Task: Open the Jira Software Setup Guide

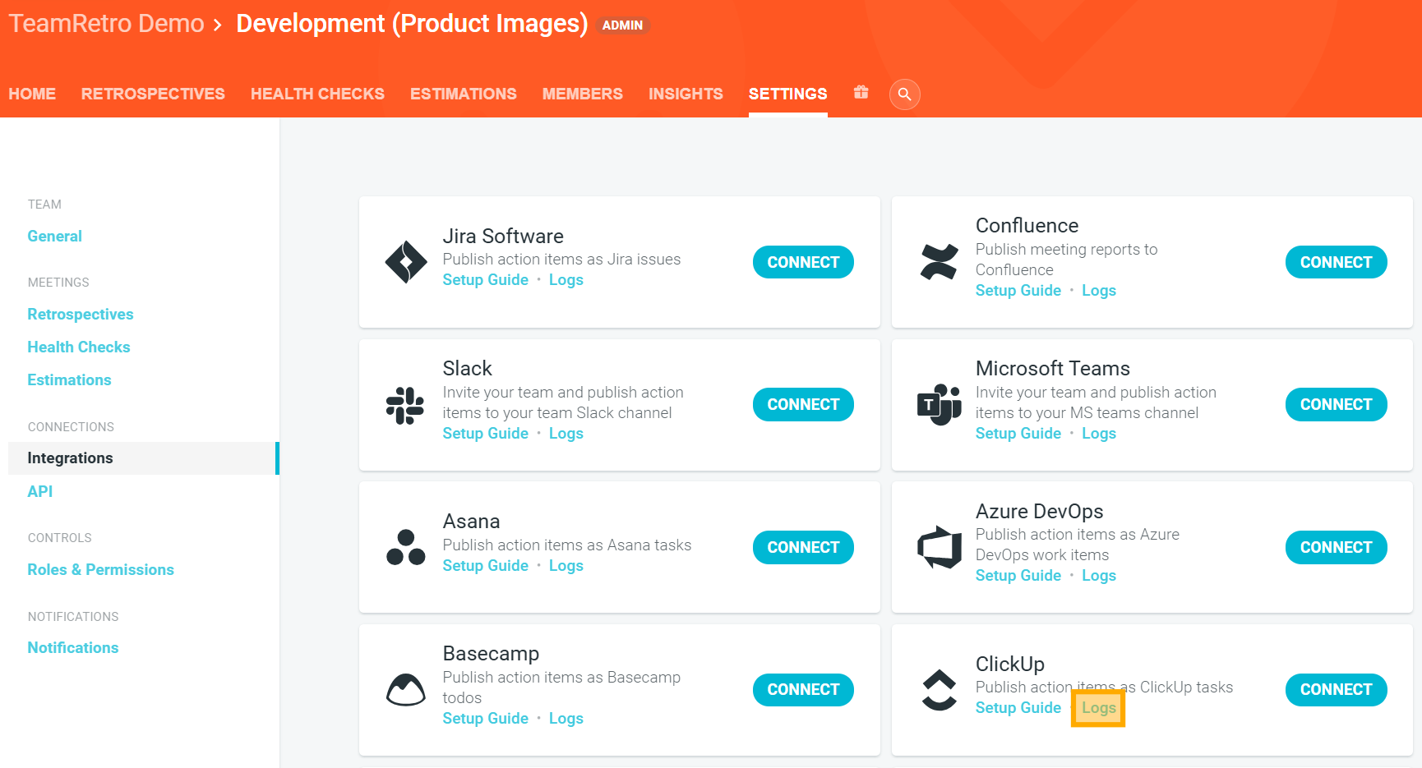Action: pyautogui.click(x=486, y=280)
